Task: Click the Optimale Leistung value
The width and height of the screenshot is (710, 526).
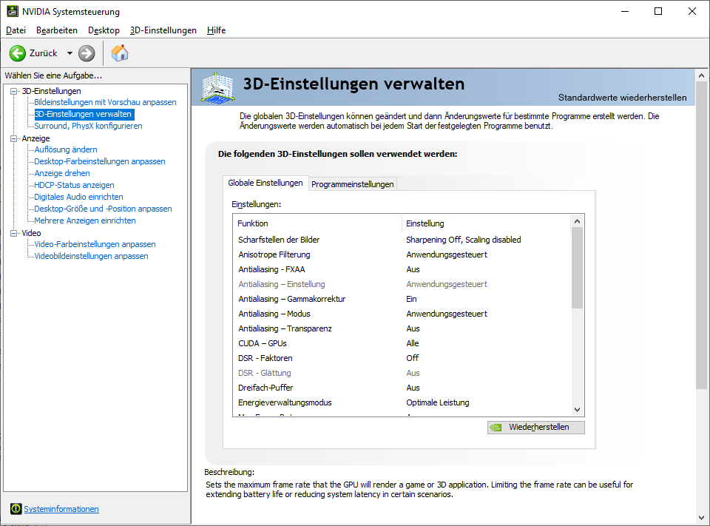Action: click(437, 402)
